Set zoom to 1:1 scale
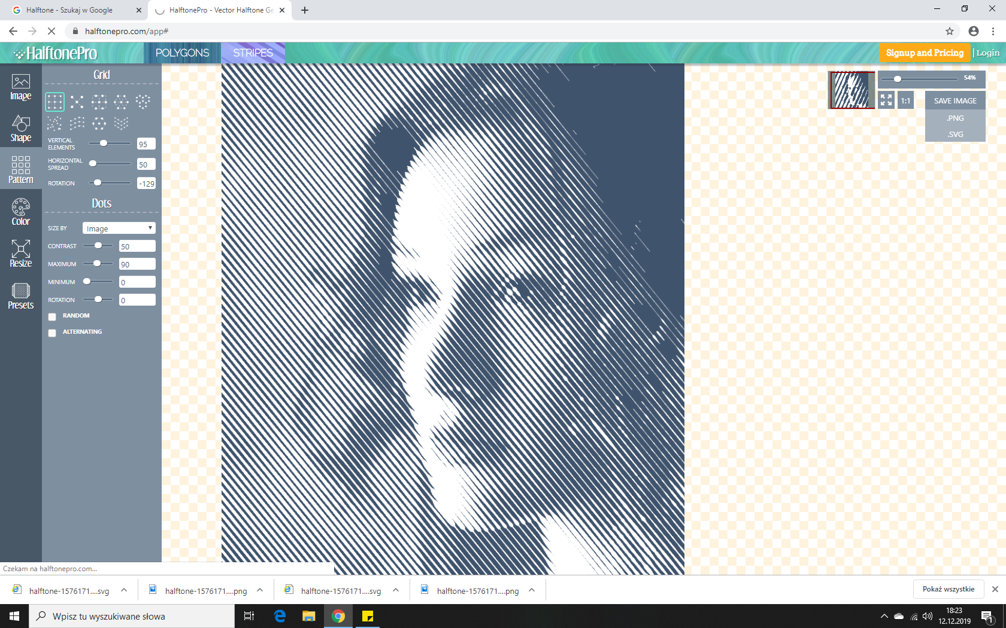This screenshot has width=1006, height=628. 905,100
